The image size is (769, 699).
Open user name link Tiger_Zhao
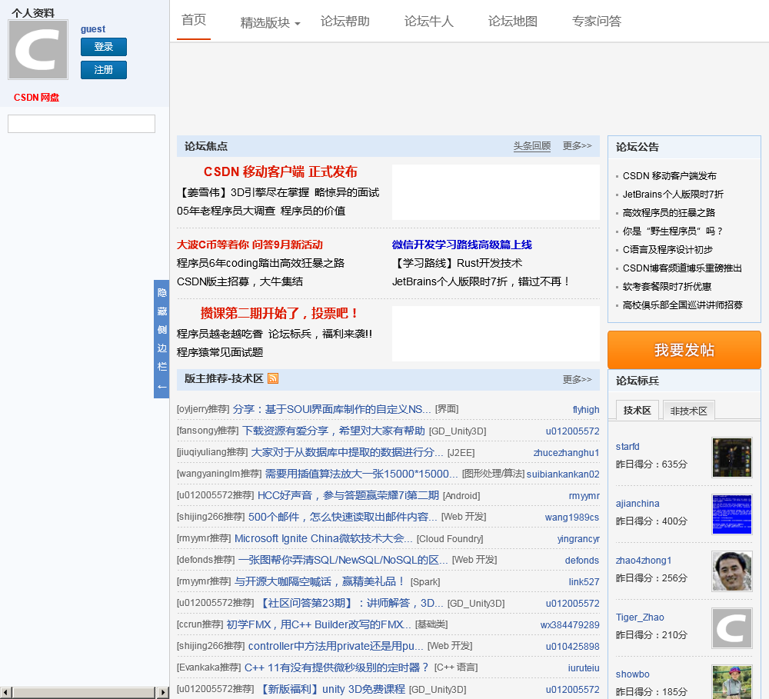[640, 617]
